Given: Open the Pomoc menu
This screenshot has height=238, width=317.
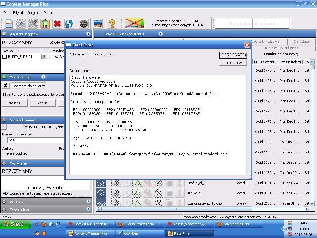Looking at the screenshot, I should (49, 12).
